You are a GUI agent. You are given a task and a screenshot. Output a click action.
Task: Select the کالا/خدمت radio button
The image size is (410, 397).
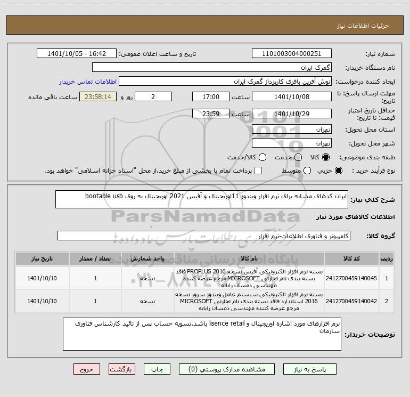[x=263, y=157]
